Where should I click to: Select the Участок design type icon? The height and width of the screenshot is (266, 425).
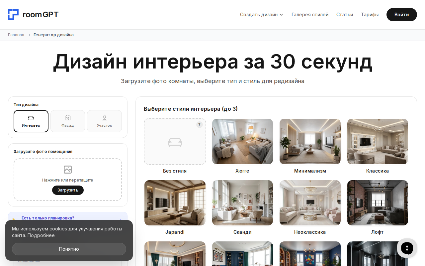pyautogui.click(x=104, y=117)
